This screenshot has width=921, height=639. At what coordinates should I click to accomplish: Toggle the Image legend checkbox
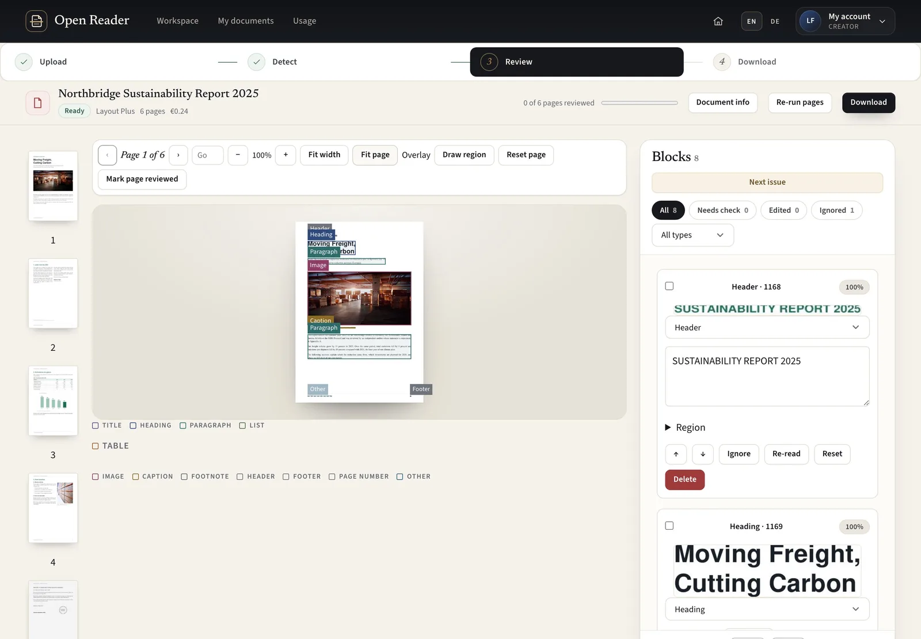[x=96, y=477]
